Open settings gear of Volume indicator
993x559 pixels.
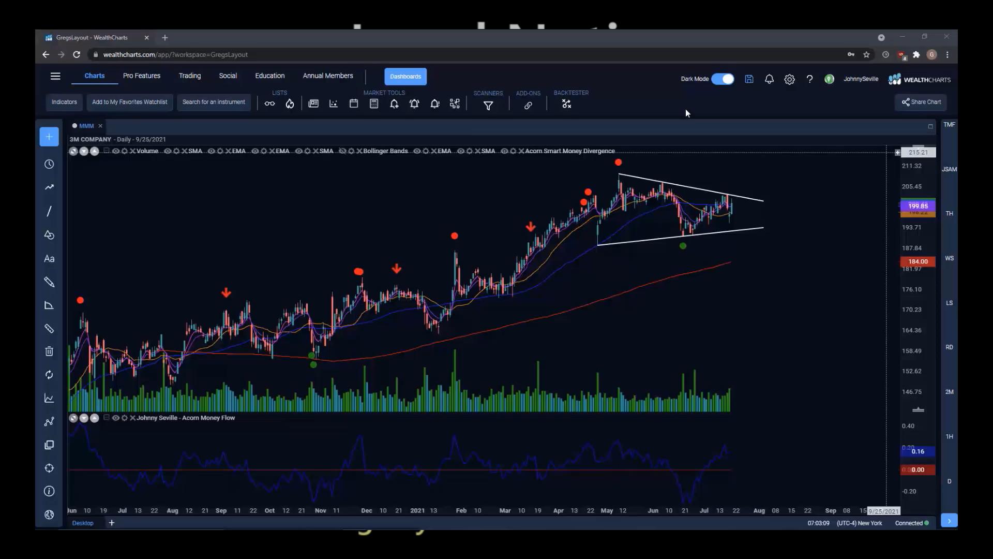click(124, 151)
